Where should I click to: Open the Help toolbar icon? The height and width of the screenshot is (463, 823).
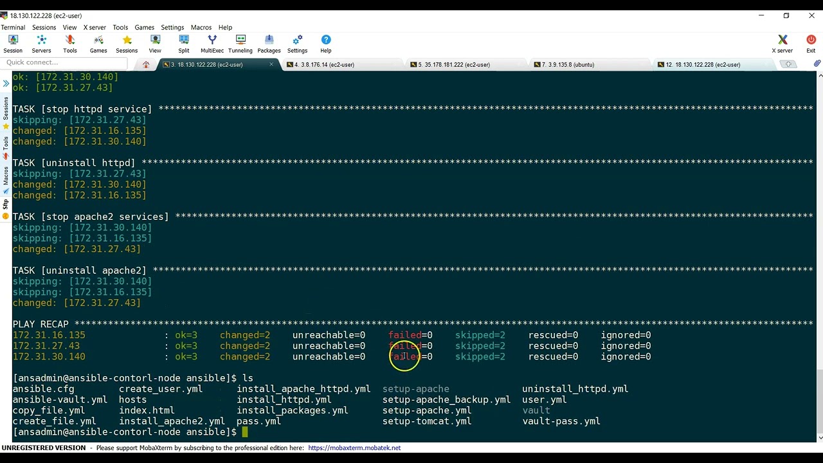pyautogui.click(x=326, y=44)
